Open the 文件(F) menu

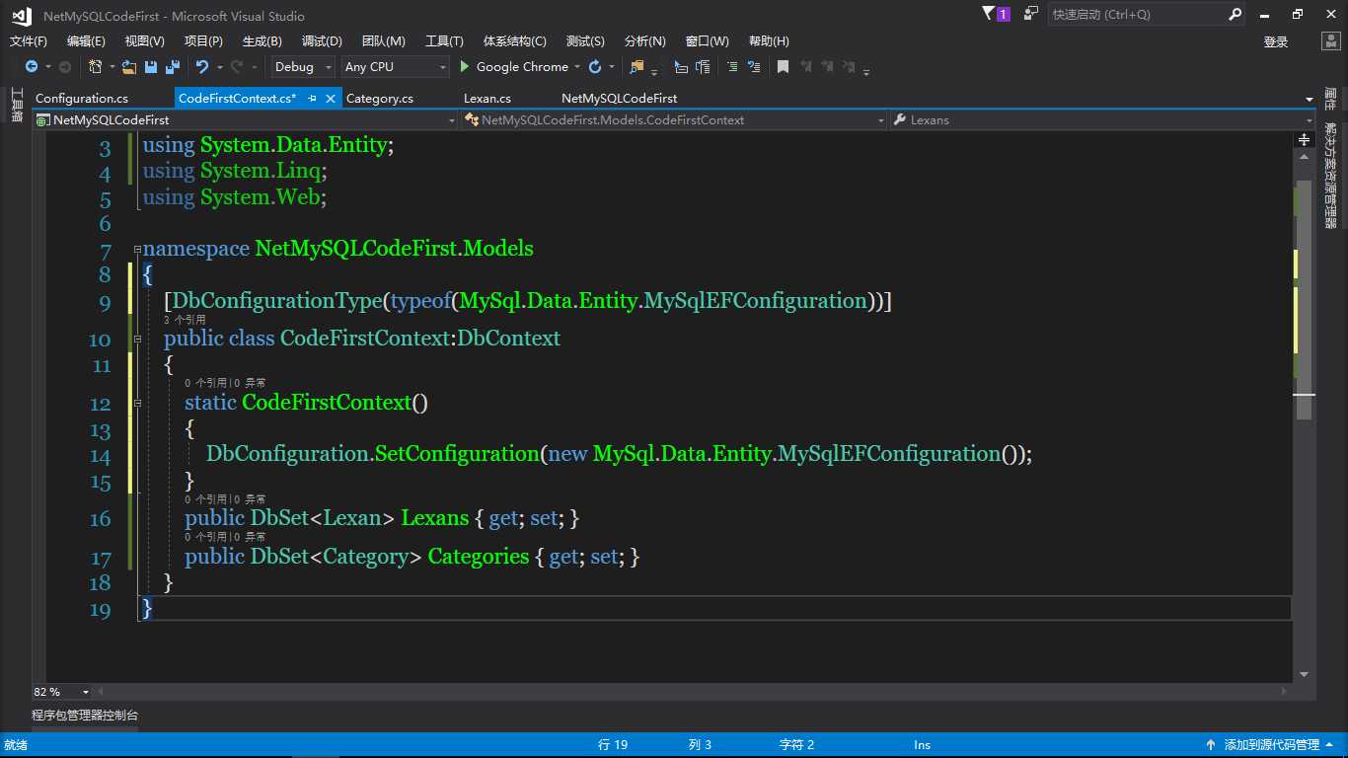pyautogui.click(x=29, y=41)
